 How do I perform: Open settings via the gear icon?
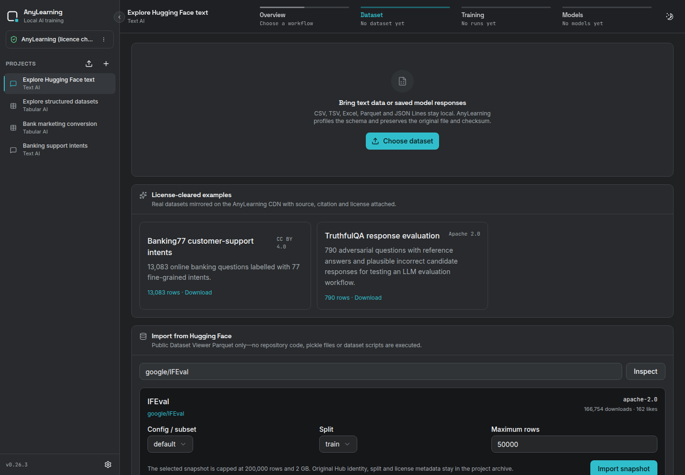coord(108,465)
